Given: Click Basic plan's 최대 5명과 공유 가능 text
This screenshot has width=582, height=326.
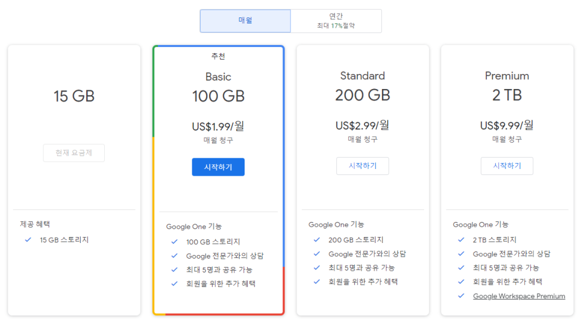Looking at the screenshot, I should click(219, 270).
